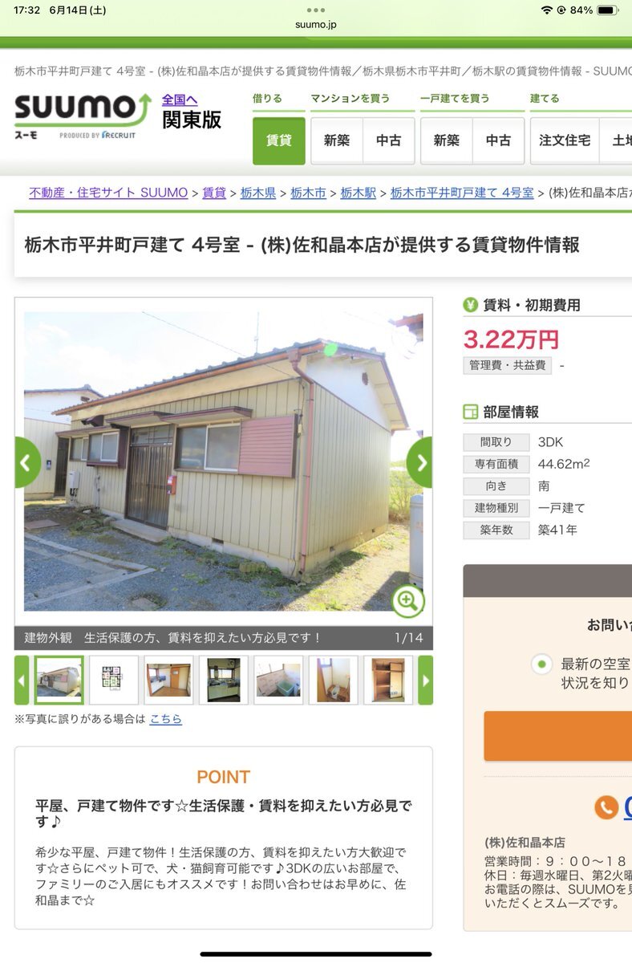
Task: Select the floor plan thumbnail
Action: [x=114, y=681]
